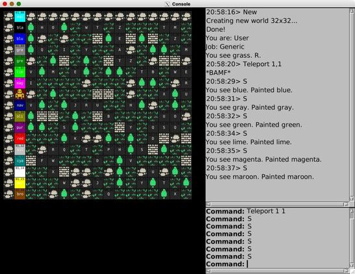This screenshot has width=355, height=274.
Task: Click the rock tile left of the red swatch
Action: point(9,138)
